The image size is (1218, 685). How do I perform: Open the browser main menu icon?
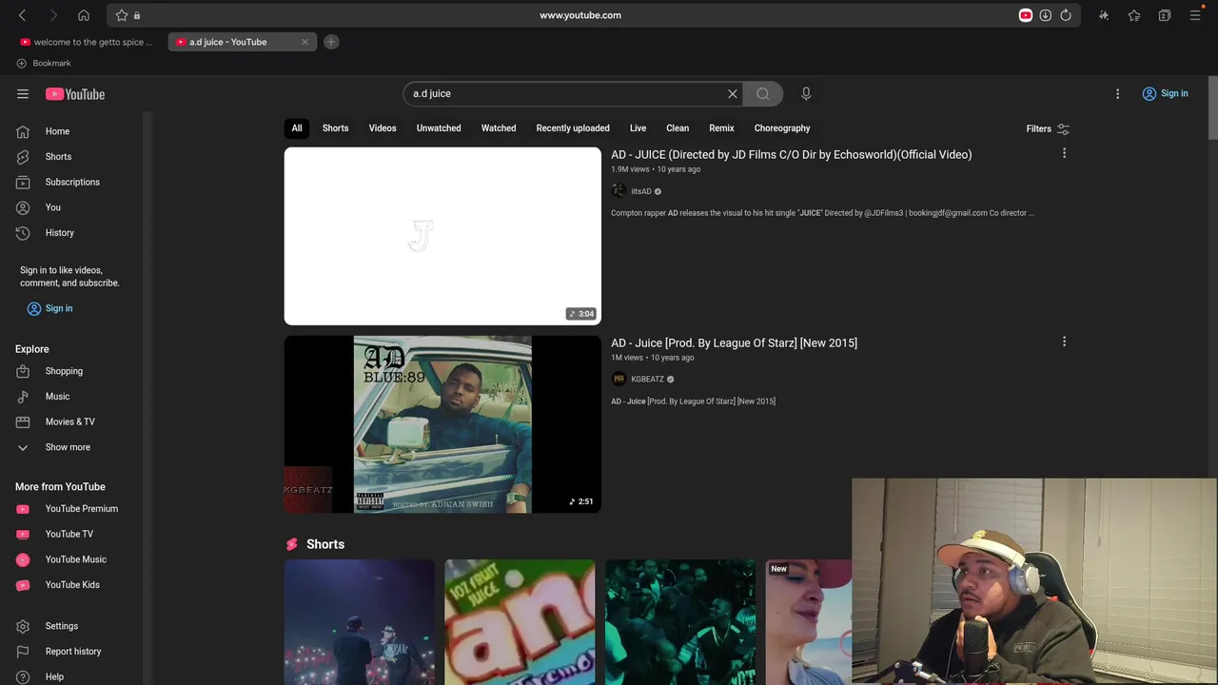pyautogui.click(x=1195, y=15)
